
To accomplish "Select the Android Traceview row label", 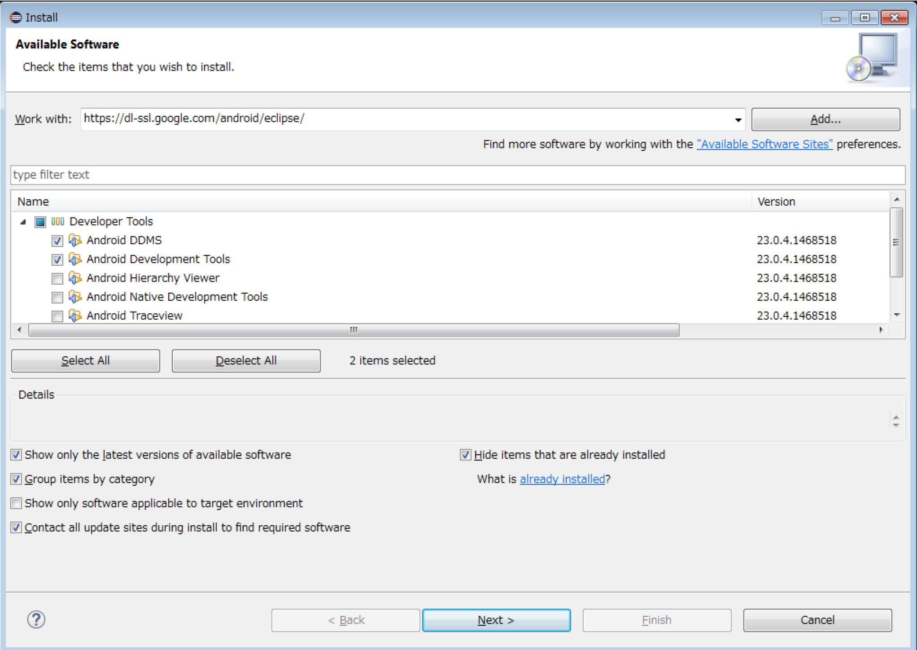I will pos(134,316).
